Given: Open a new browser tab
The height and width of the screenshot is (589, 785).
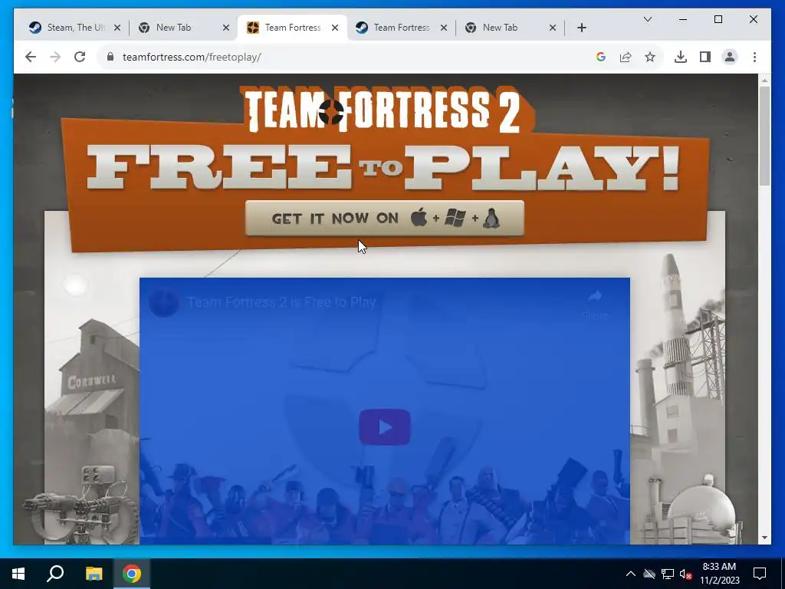Looking at the screenshot, I should 581,28.
